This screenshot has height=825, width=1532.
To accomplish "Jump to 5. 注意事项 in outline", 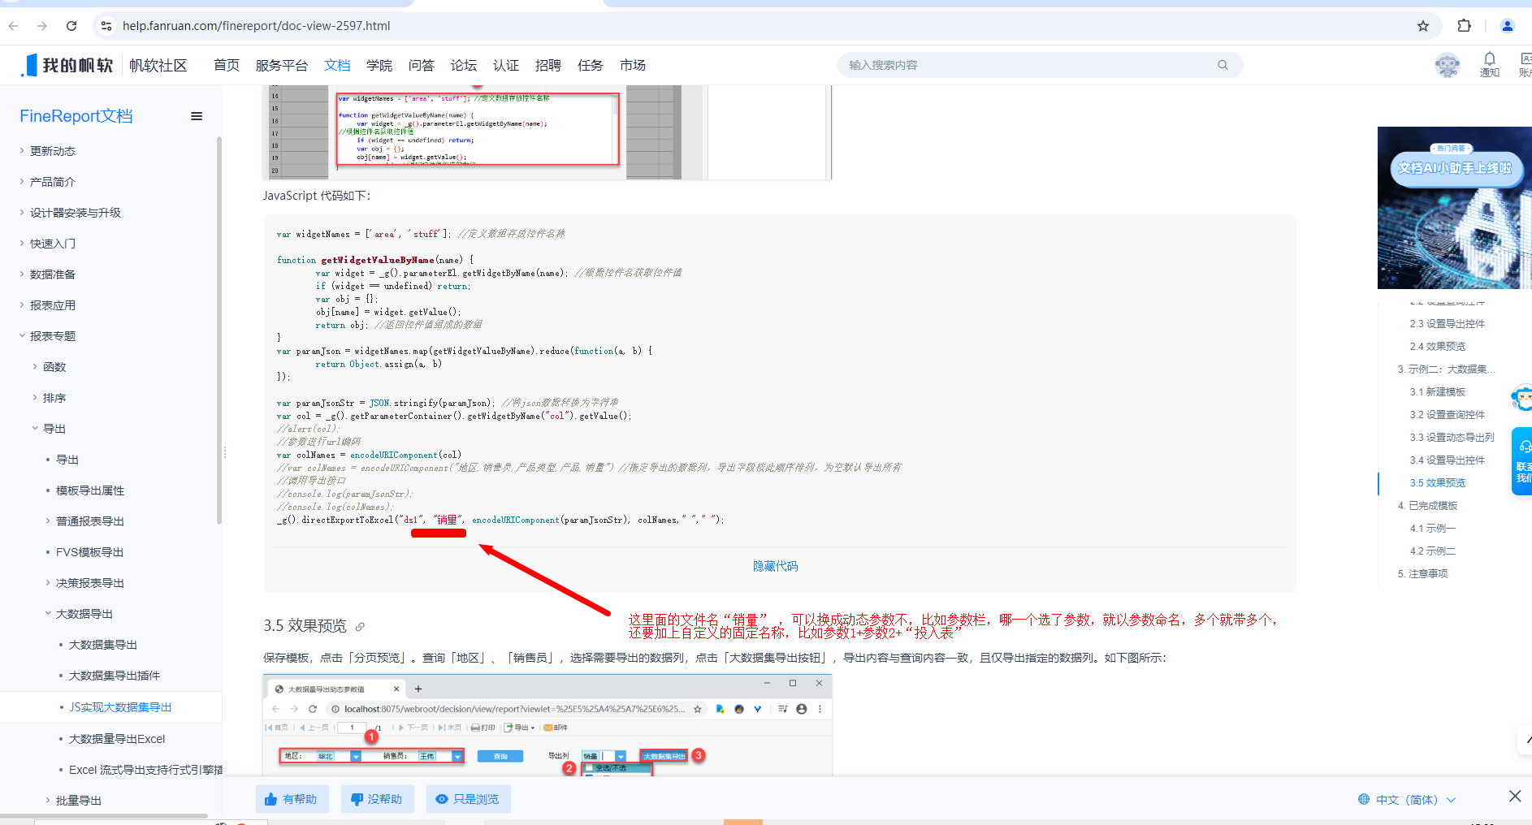I will [x=1423, y=574].
